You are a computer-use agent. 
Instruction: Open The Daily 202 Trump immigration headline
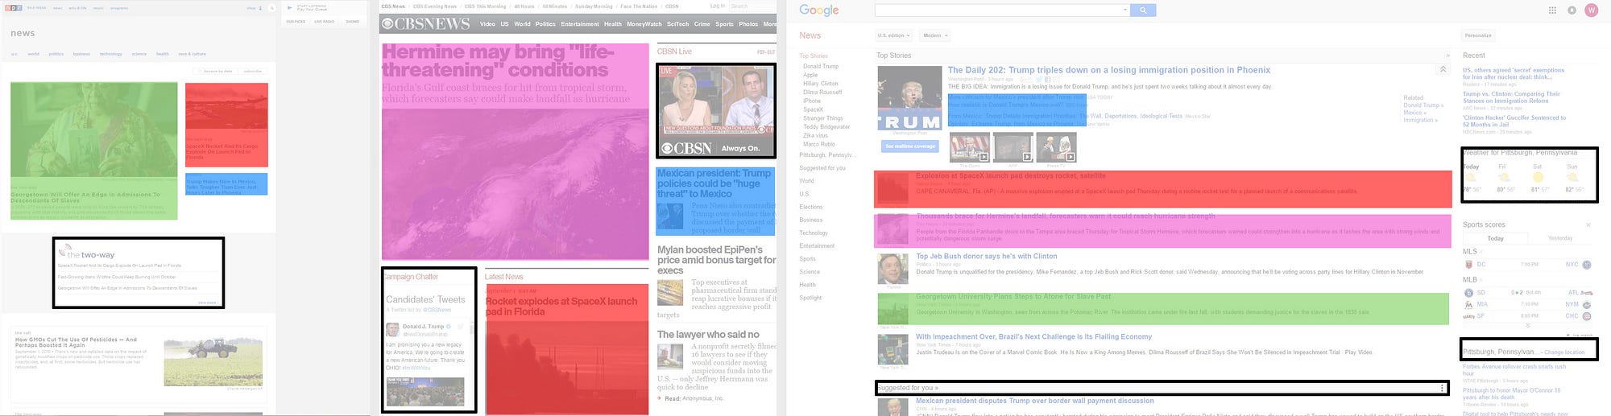click(x=1109, y=70)
